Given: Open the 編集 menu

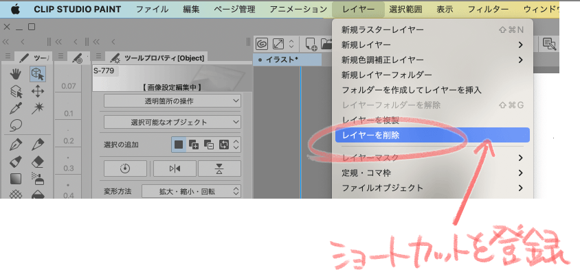Looking at the screenshot, I should pyautogui.click(x=191, y=9).
